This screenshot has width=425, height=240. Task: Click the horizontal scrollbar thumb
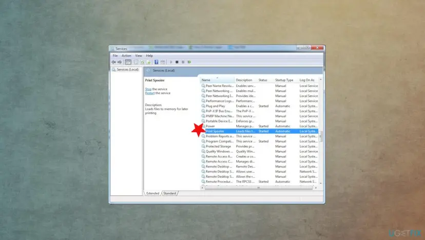[x=259, y=188]
